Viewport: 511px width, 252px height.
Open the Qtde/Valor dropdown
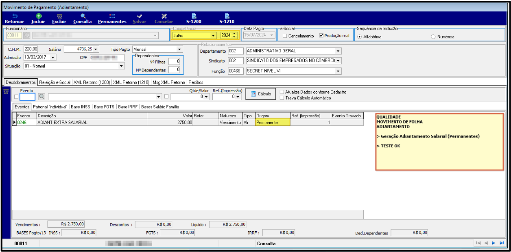point(206,97)
